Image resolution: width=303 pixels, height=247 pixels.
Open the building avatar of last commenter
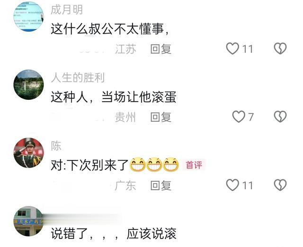click(x=28, y=221)
